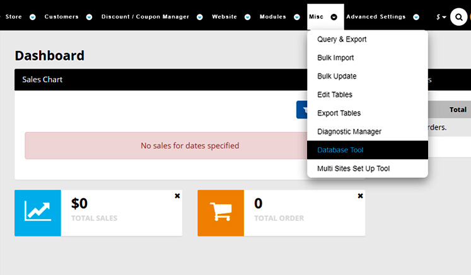Click the orange shopping cart icon
The image size is (471, 275).
coord(221,213)
